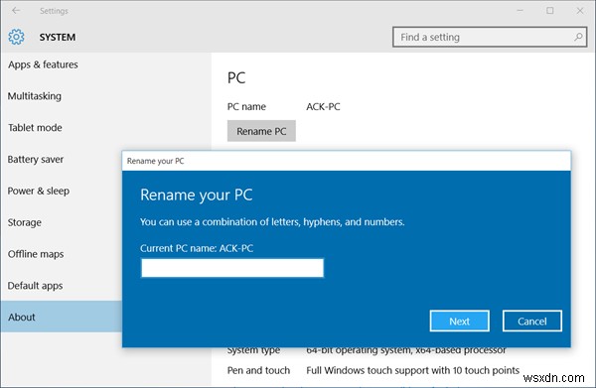Image resolution: width=596 pixels, height=388 pixels.
Task: Click the back arrow in Settings title bar
Action: (x=16, y=10)
